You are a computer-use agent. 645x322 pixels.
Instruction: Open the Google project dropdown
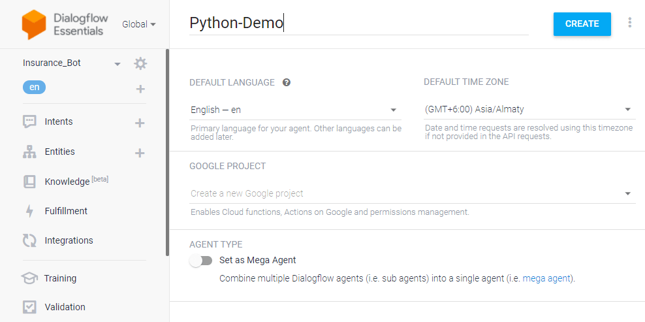411,193
